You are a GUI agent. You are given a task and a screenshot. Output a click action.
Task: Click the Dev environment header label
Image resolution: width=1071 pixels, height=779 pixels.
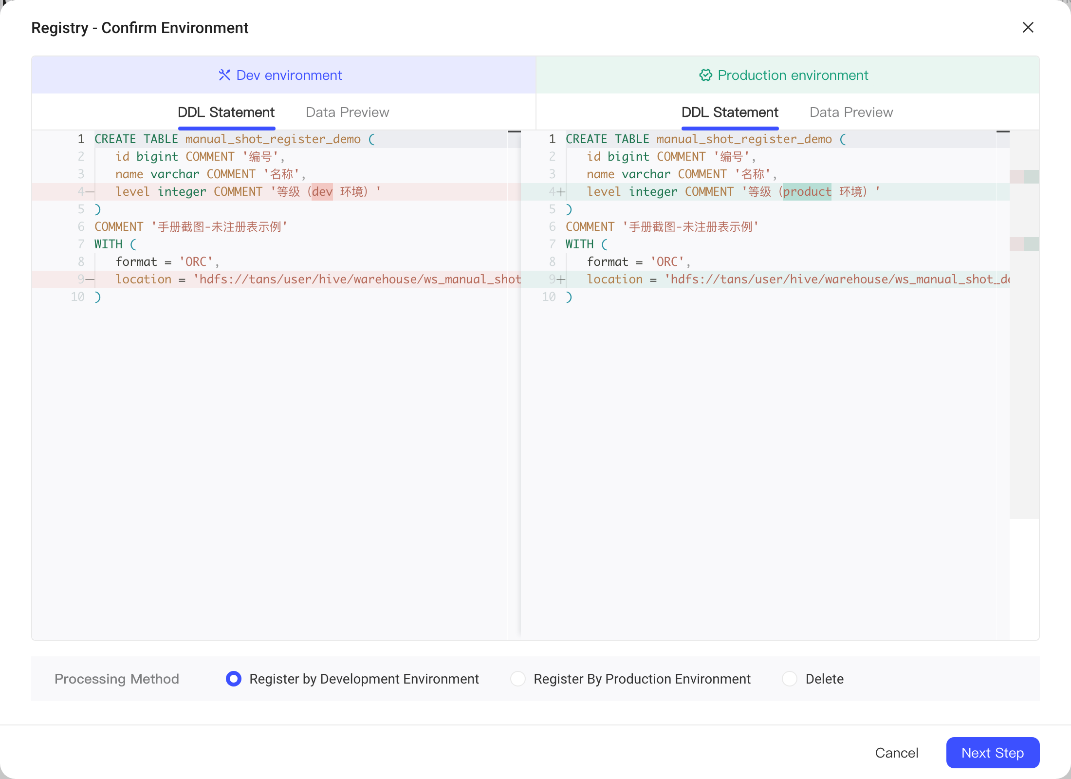click(289, 75)
